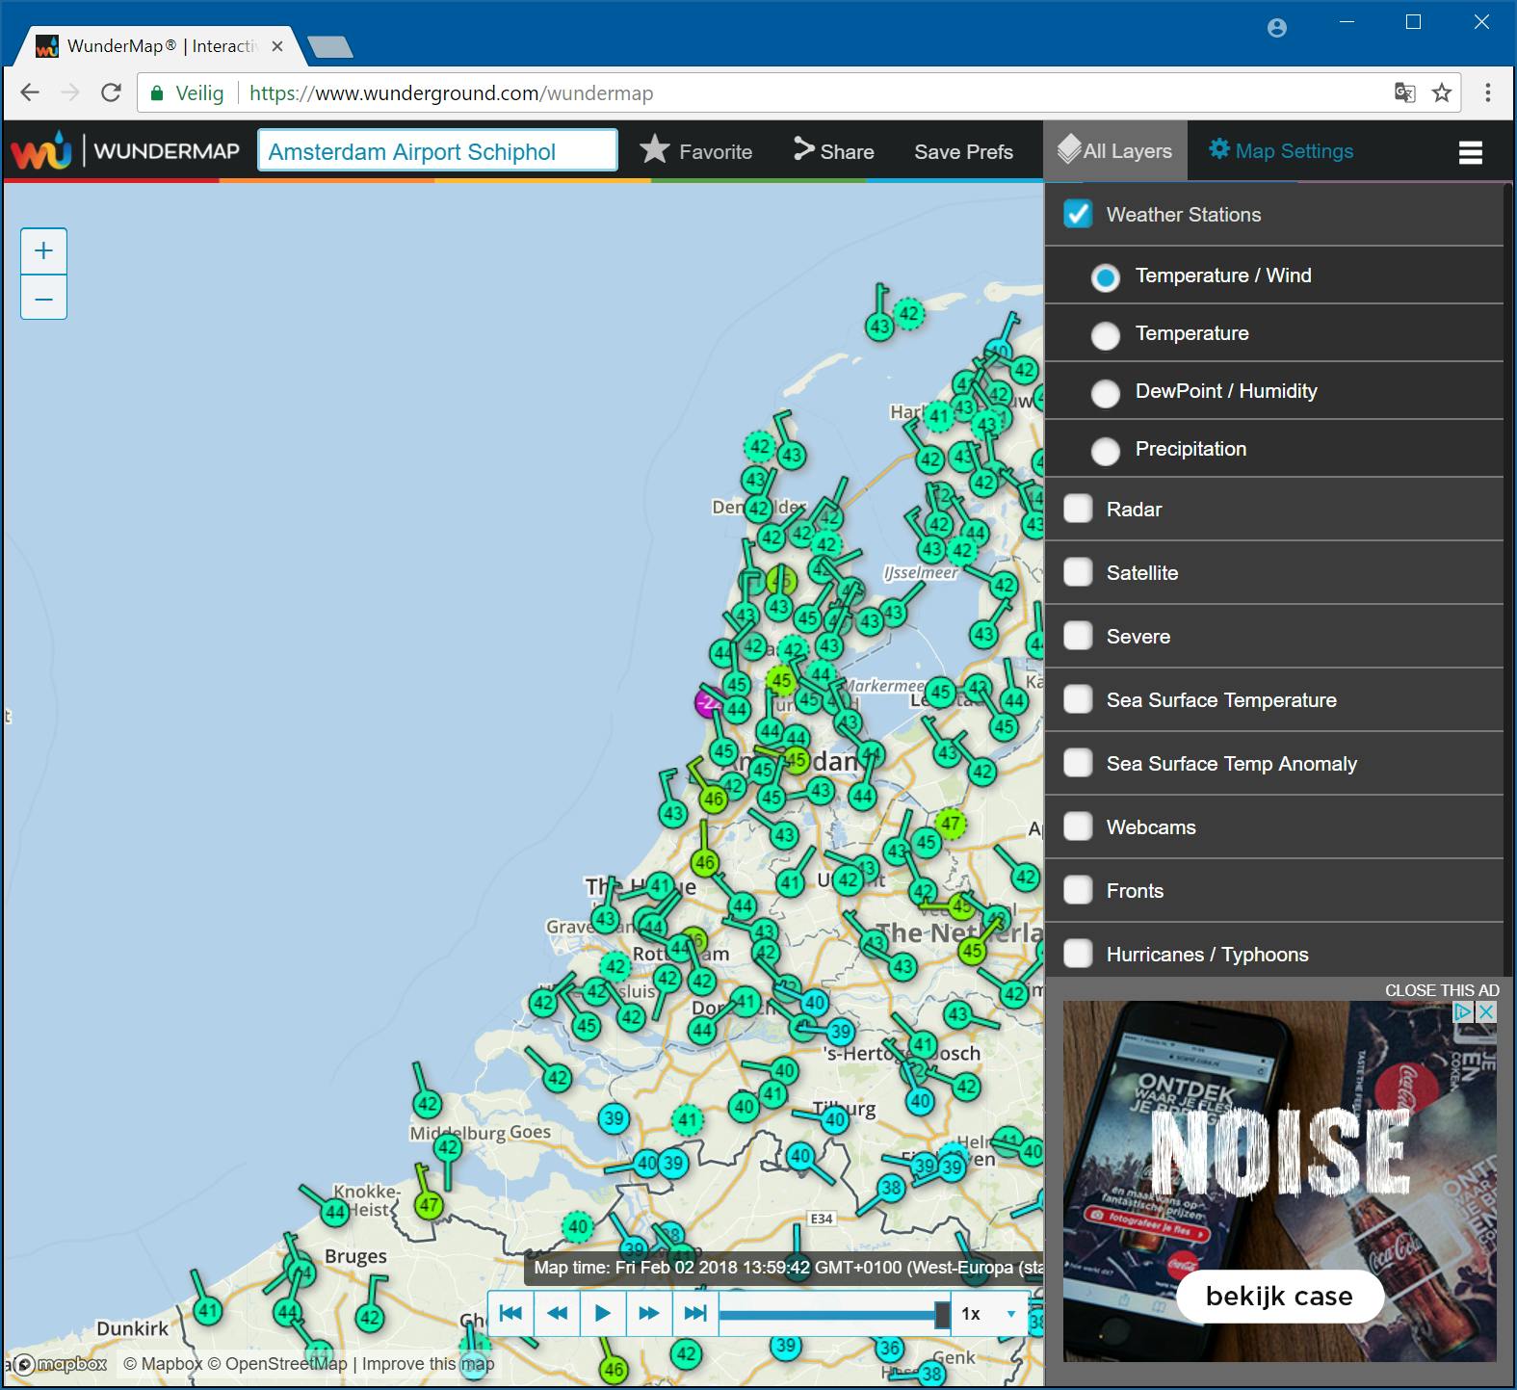This screenshot has height=1390, width=1517.
Task: Open the 1x animation speed dropdown
Action: 990,1313
